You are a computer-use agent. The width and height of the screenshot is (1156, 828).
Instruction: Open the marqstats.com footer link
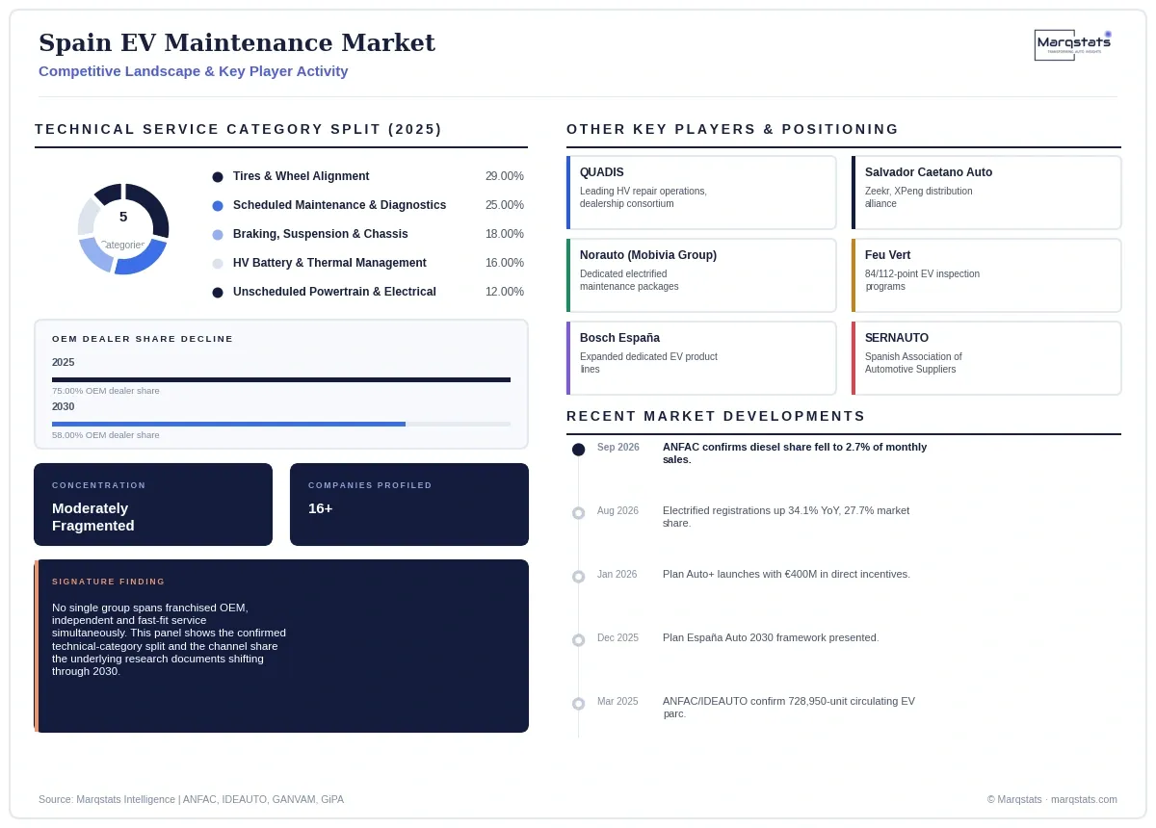click(x=1084, y=800)
